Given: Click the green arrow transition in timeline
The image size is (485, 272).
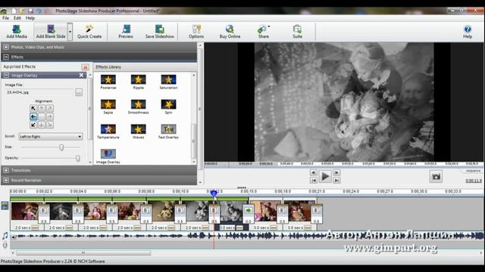Looking at the screenshot, I should pos(249,211).
